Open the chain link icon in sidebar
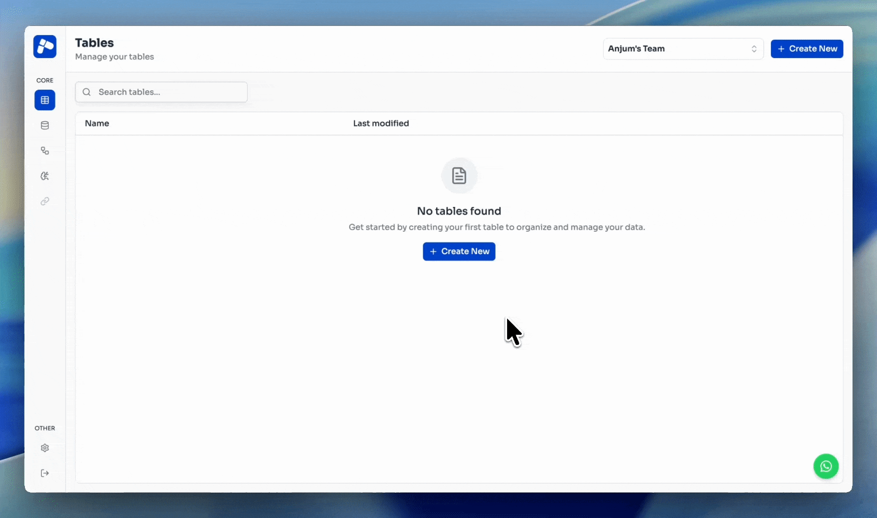 45,201
